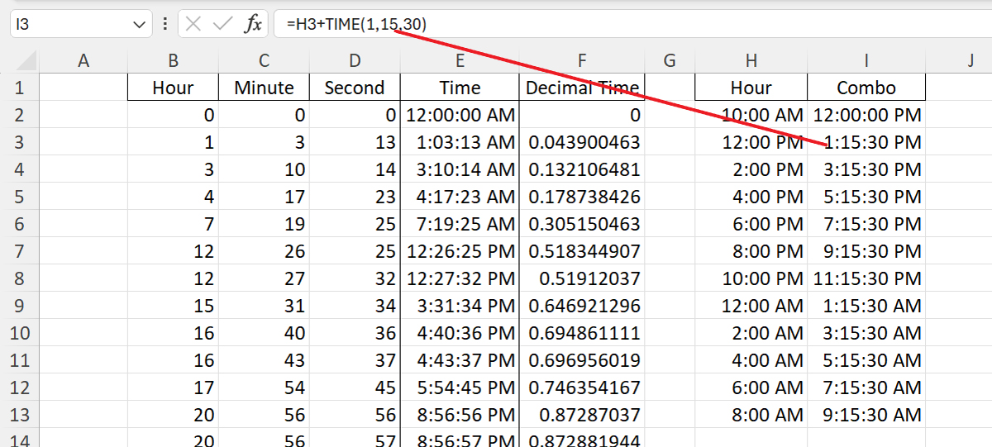The image size is (992, 447).
Task: Expand the Name Box dropdown arrow
Action: (138, 25)
